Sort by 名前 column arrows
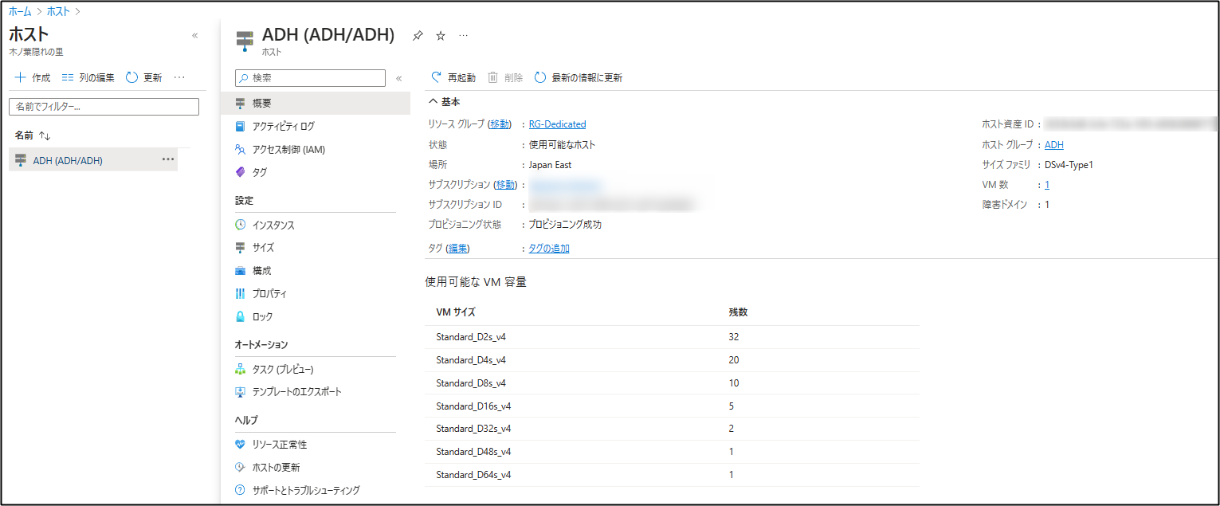The image size is (1220, 506). click(45, 136)
